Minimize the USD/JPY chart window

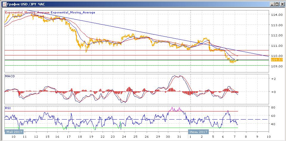(x=272, y=4)
